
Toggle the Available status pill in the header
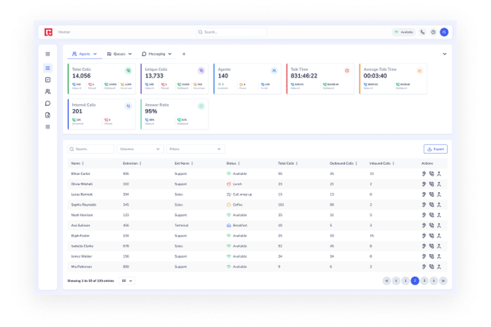(403, 32)
